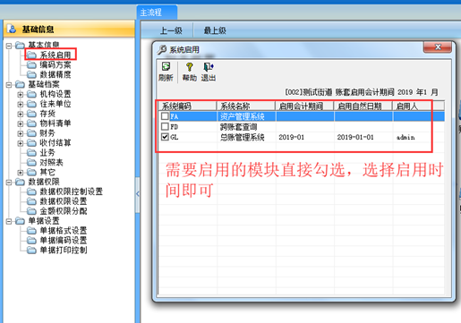Screen dimensions: 461x323
Task: Expand the 其它 tree node
Action: (x=21, y=173)
